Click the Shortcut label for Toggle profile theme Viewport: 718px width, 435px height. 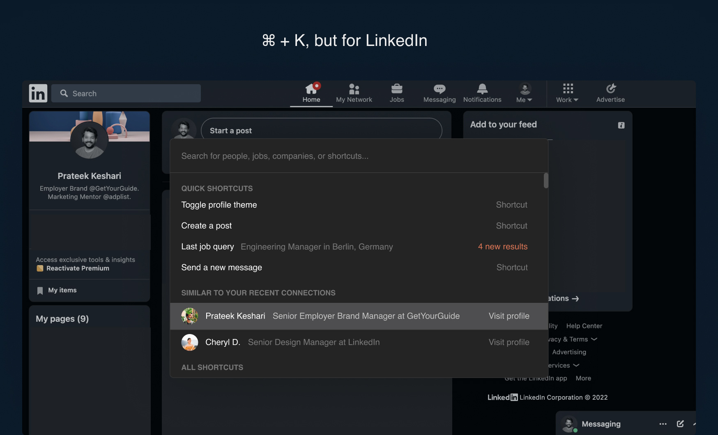[512, 205]
